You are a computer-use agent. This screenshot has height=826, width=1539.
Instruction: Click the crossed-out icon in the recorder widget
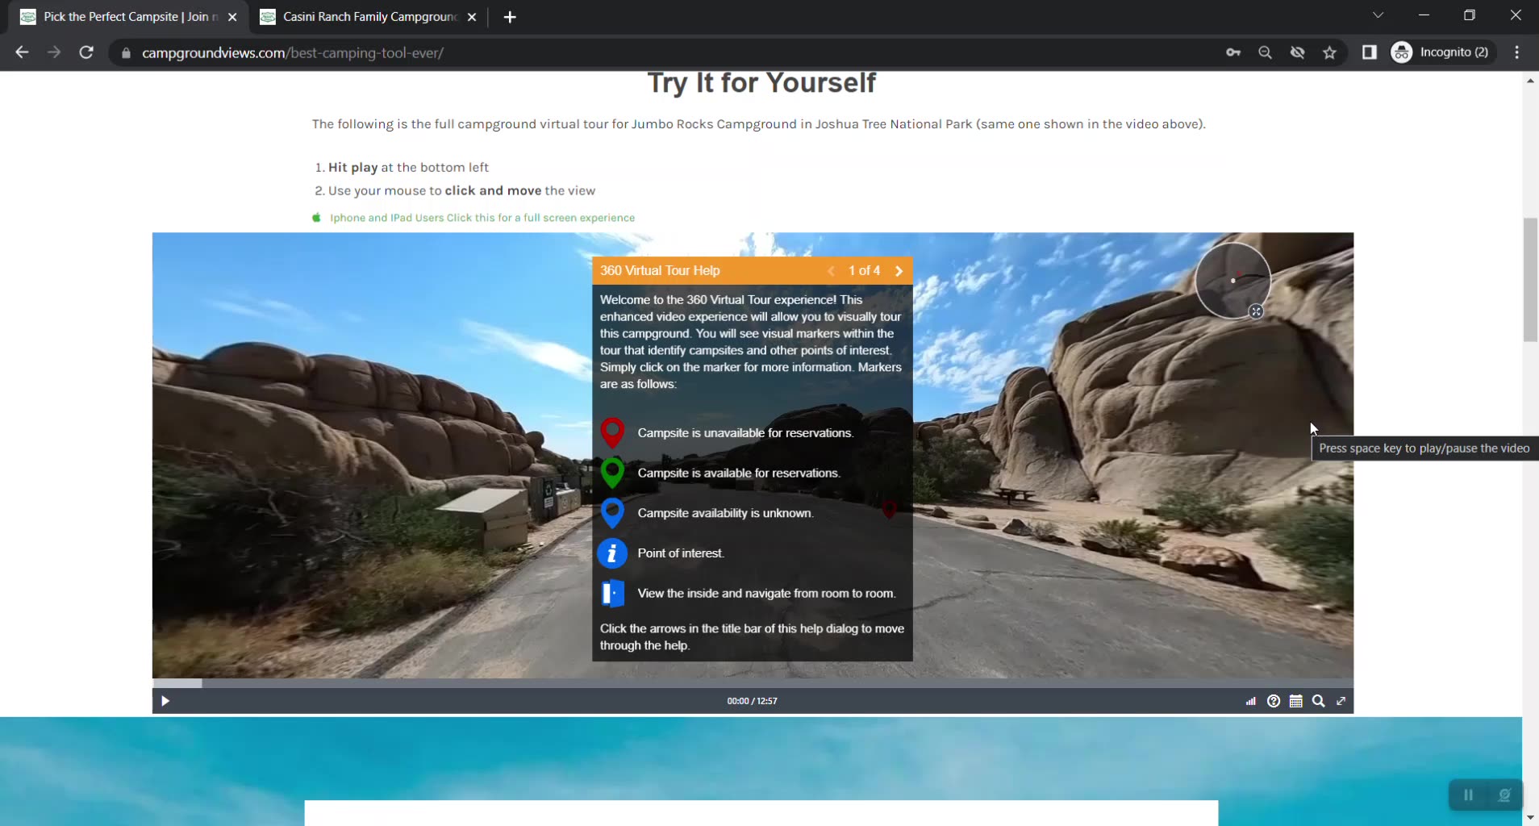point(1504,795)
